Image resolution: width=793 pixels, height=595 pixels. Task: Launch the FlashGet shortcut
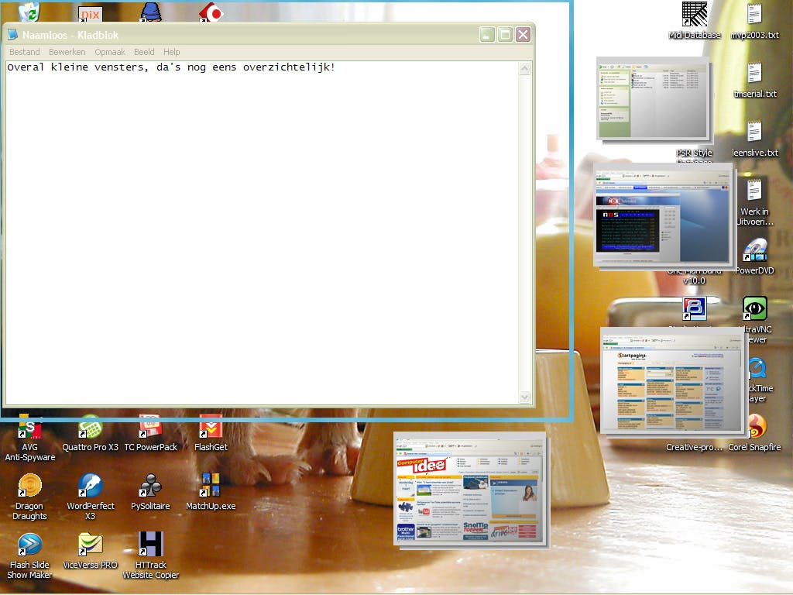(211, 432)
